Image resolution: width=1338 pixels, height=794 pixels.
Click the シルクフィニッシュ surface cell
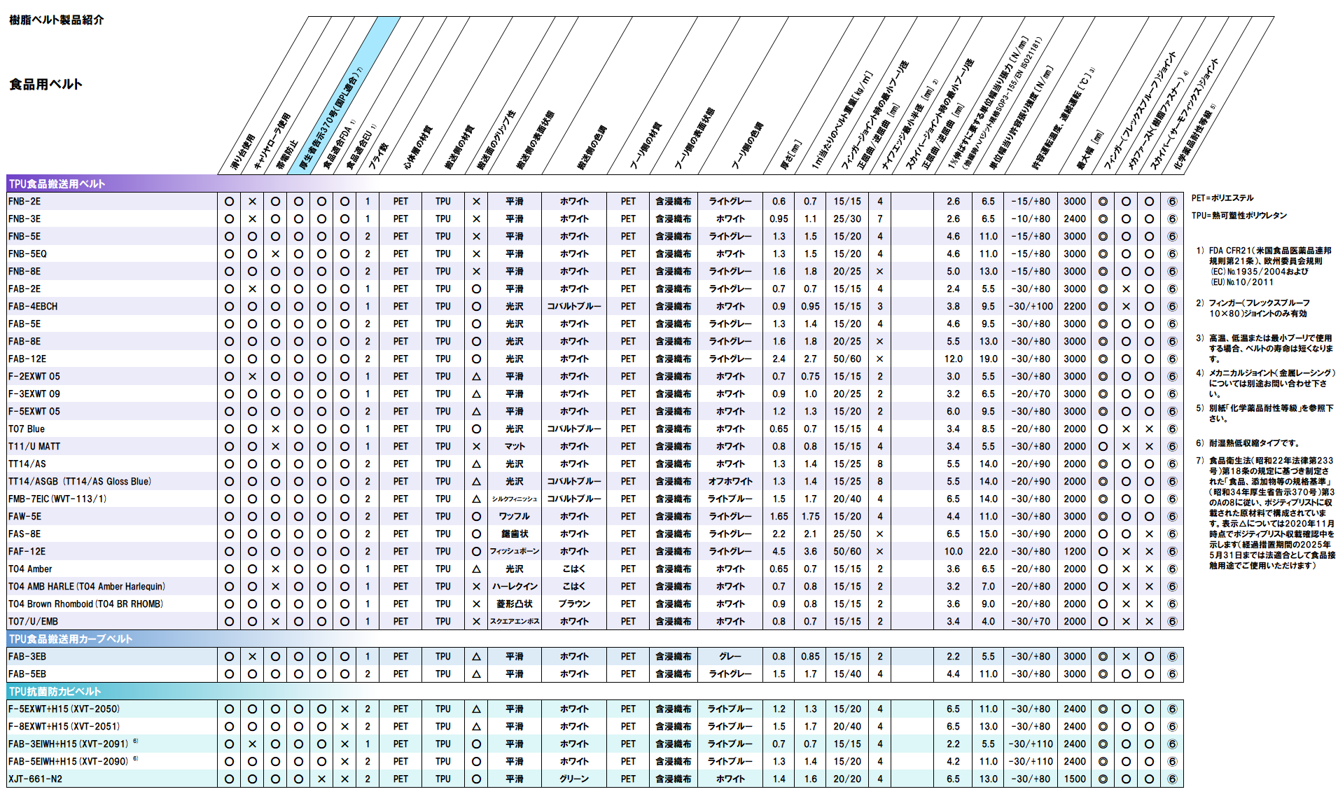[x=515, y=499]
